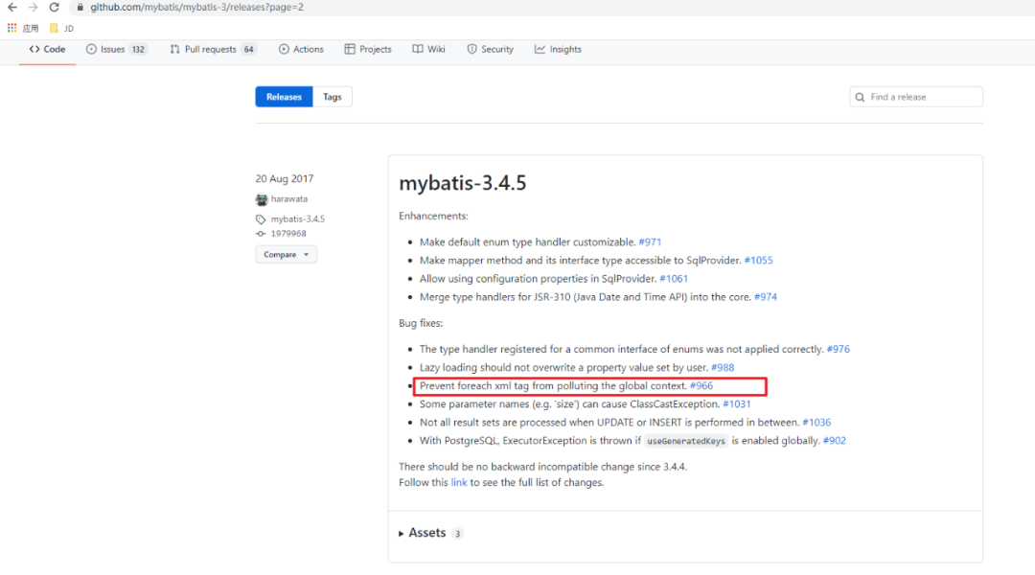This screenshot has height=575, width=1035.
Task: Open the Issues tab
Action: 116,50
